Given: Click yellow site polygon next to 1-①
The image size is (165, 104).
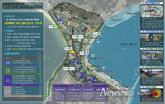Looking at the screenshot, I should (72, 52).
